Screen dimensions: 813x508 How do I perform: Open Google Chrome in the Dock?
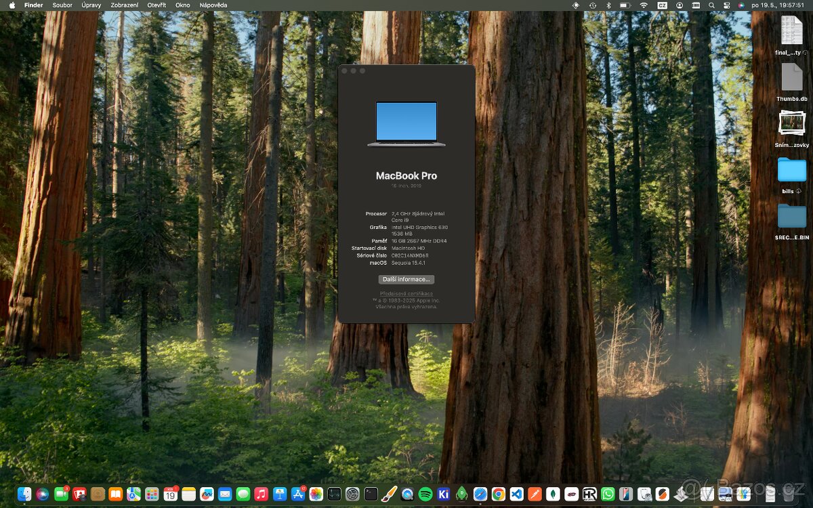coord(498,494)
